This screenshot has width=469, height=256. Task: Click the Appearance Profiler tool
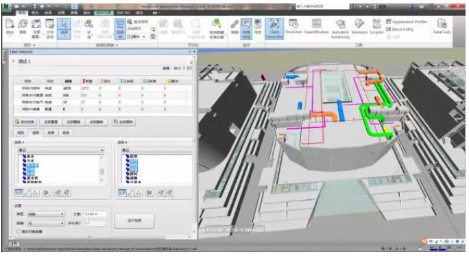407,22
